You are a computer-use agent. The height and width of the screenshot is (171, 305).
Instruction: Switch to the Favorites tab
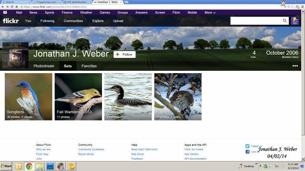(89, 66)
